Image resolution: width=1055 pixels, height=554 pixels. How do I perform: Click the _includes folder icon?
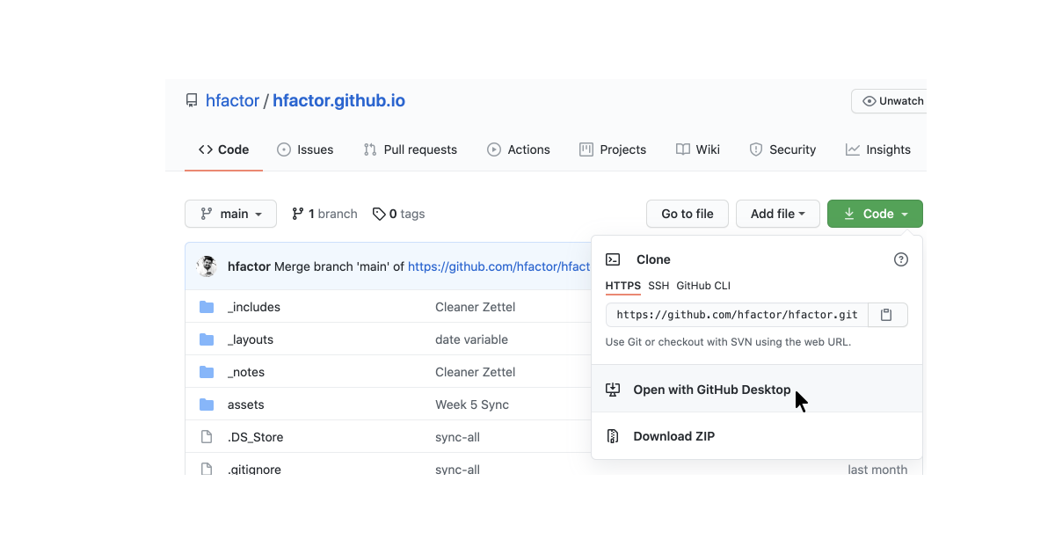[x=207, y=307]
